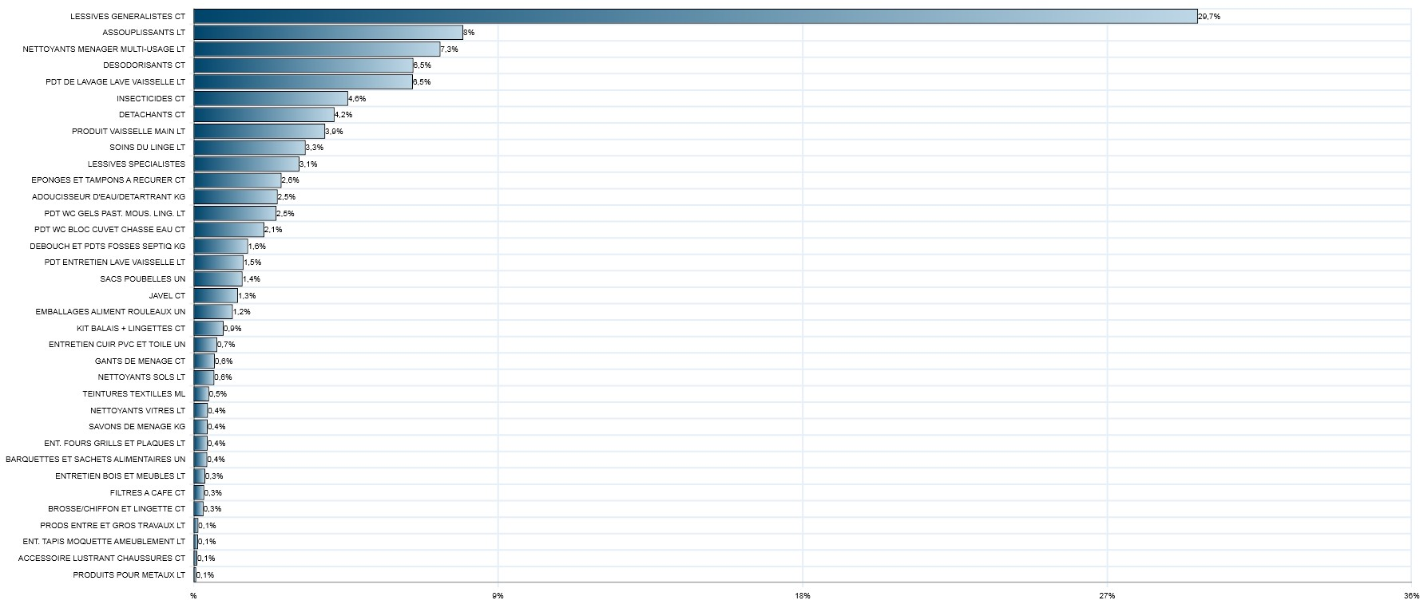This screenshot has height=608, width=1420.
Task: Click the LESSIVES GENERALISTES CT bar
Action: (695, 16)
